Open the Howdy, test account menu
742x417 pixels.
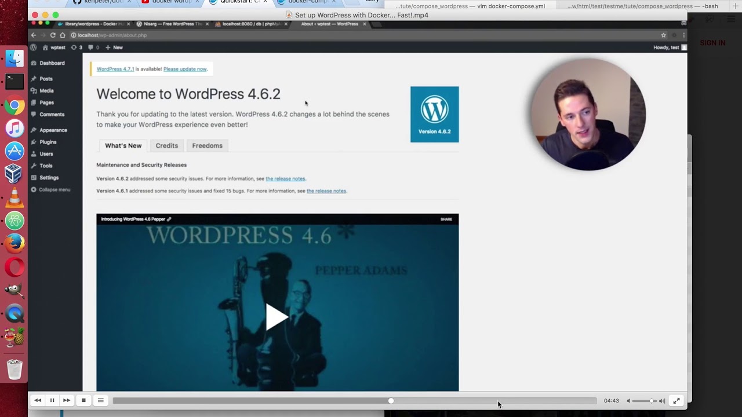670,47
